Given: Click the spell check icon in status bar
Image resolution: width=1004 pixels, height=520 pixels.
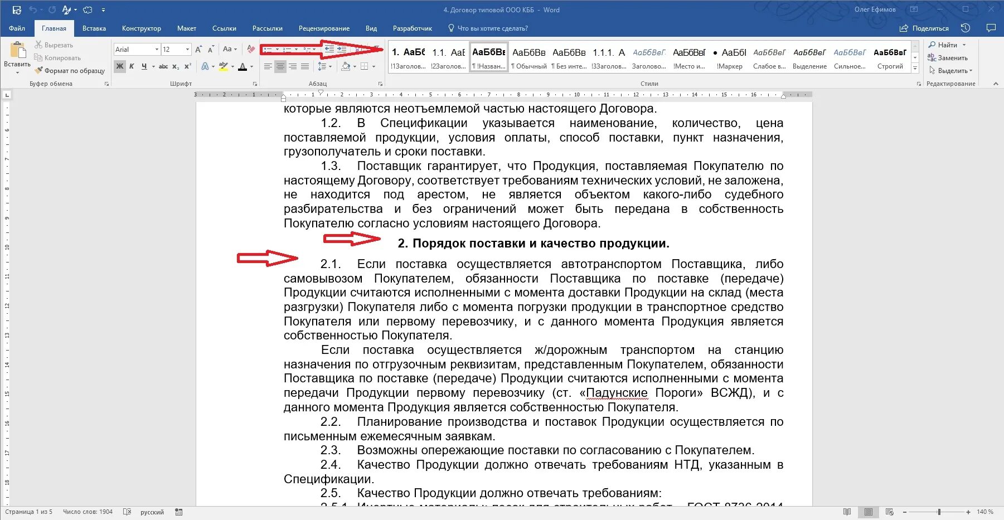Looking at the screenshot, I should pos(127,512).
